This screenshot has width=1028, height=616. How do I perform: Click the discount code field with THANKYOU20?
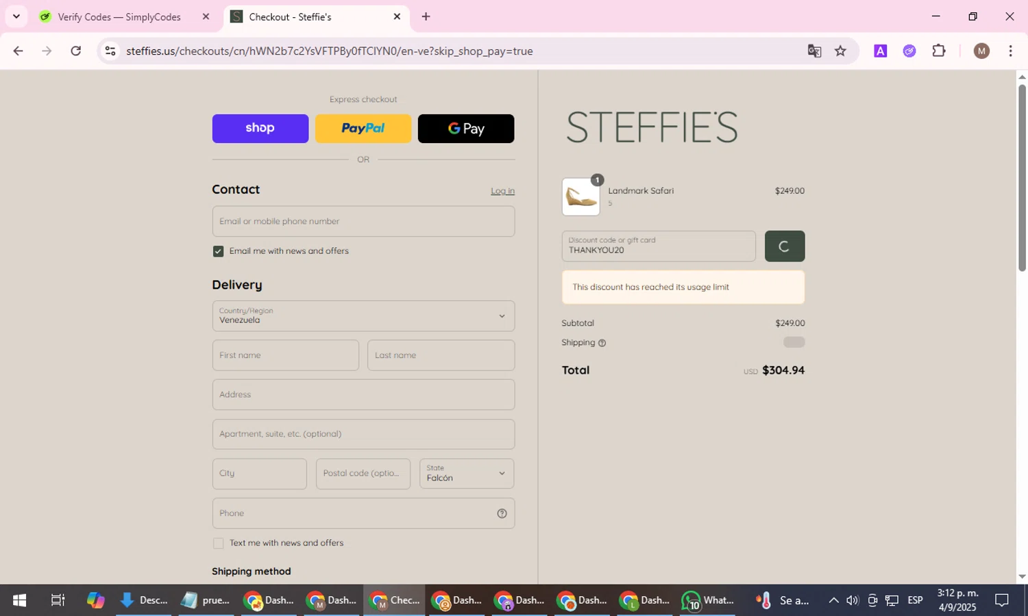pyautogui.click(x=659, y=246)
